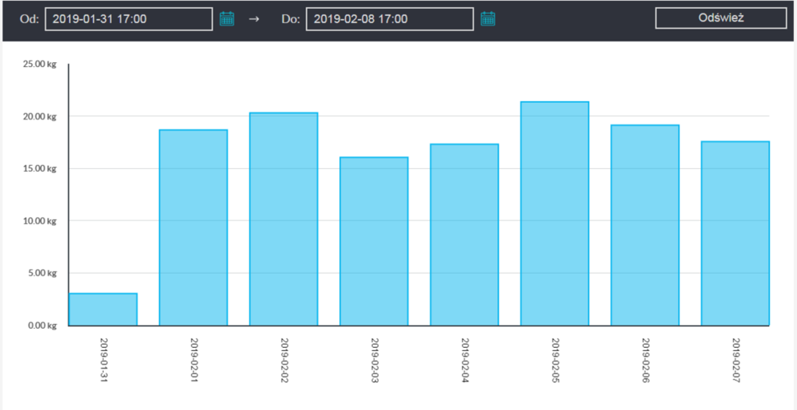Select the bar for 2019-02-06
797x410 pixels.
click(x=645, y=225)
